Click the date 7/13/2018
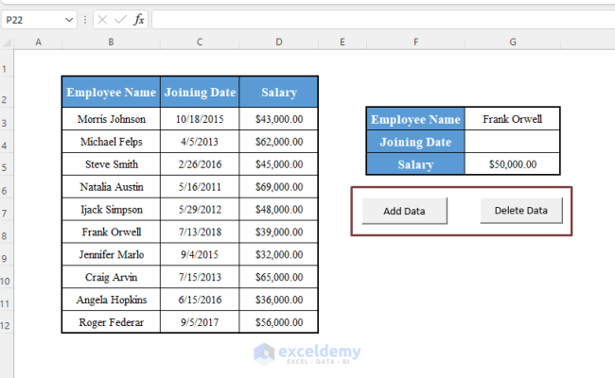The width and height of the screenshot is (615, 378). [x=200, y=232]
